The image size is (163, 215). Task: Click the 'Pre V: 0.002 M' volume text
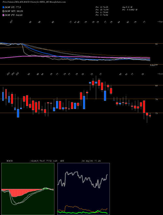pos(129,10)
